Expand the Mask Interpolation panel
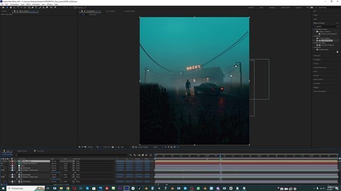 click(320, 91)
